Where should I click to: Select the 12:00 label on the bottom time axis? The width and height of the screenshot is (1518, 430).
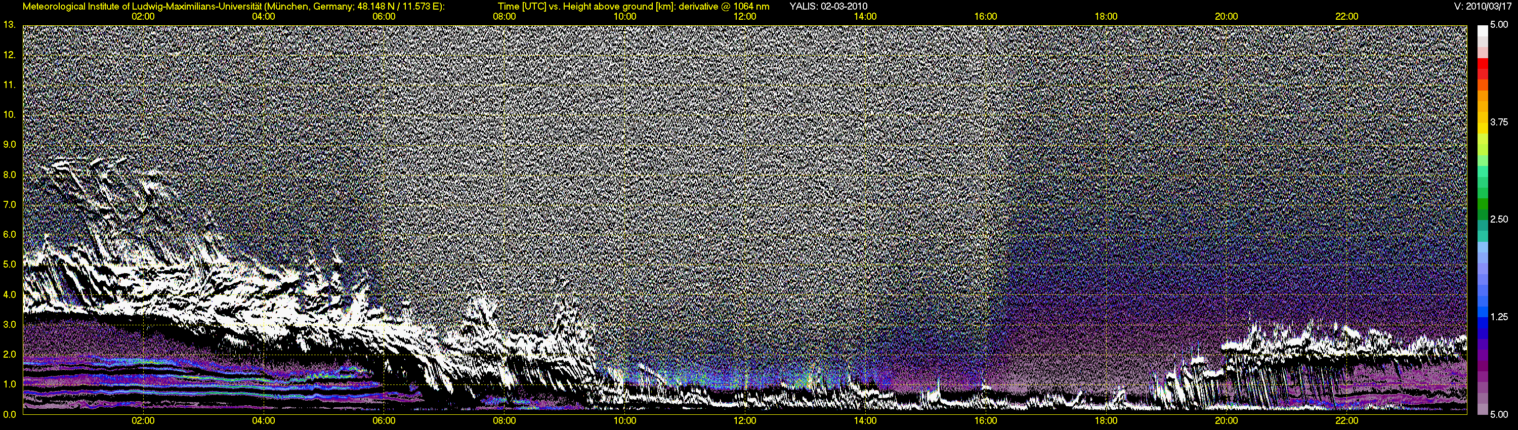(x=745, y=421)
